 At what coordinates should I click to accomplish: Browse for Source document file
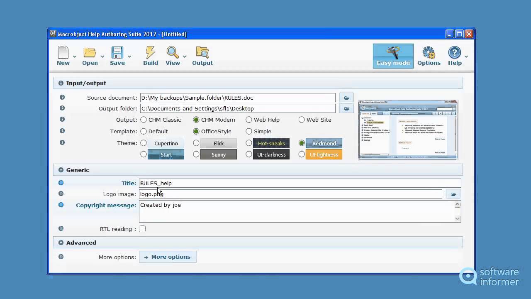[x=346, y=98]
